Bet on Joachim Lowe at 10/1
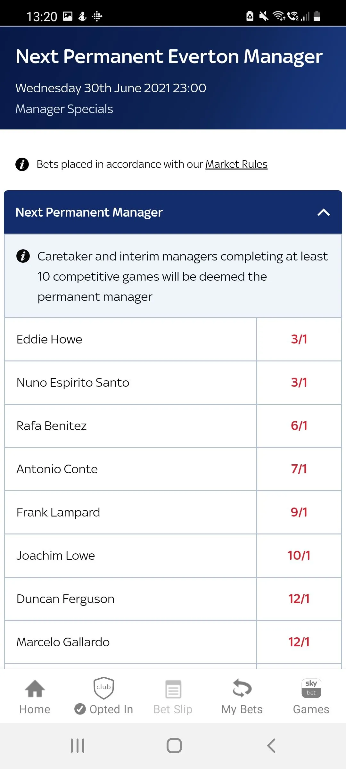346x769 pixels. [x=299, y=556]
